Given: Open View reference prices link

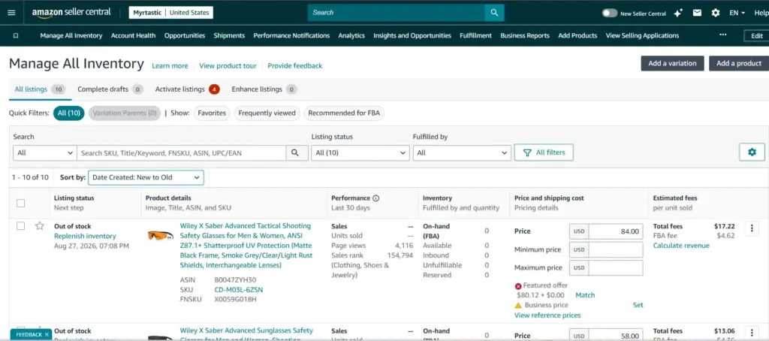Looking at the screenshot, I should point(547,315).
